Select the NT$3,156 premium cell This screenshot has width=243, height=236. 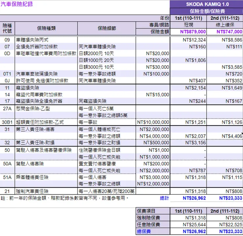click(188, 143)
